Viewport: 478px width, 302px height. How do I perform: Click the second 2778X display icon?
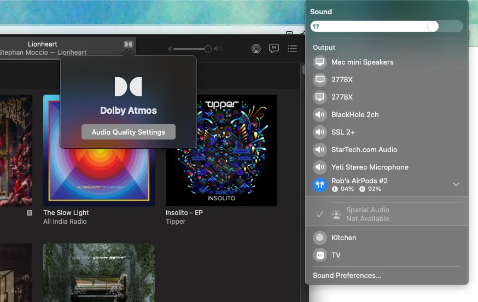(320, 97)
